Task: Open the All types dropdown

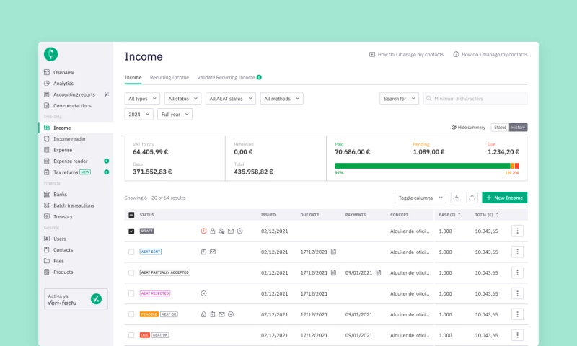Action: (142, 99)
